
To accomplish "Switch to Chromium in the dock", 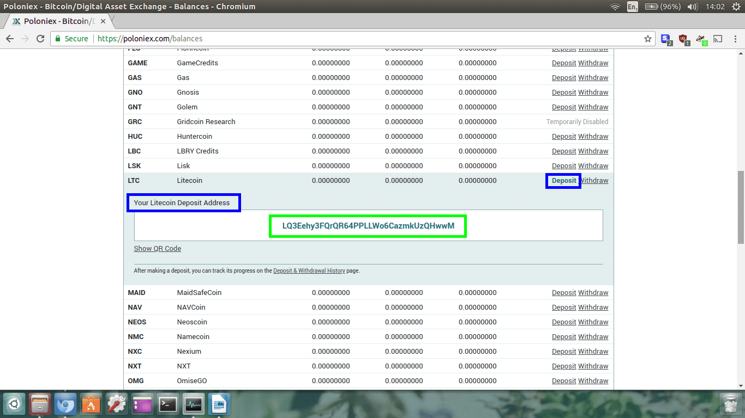I will 65,404.
